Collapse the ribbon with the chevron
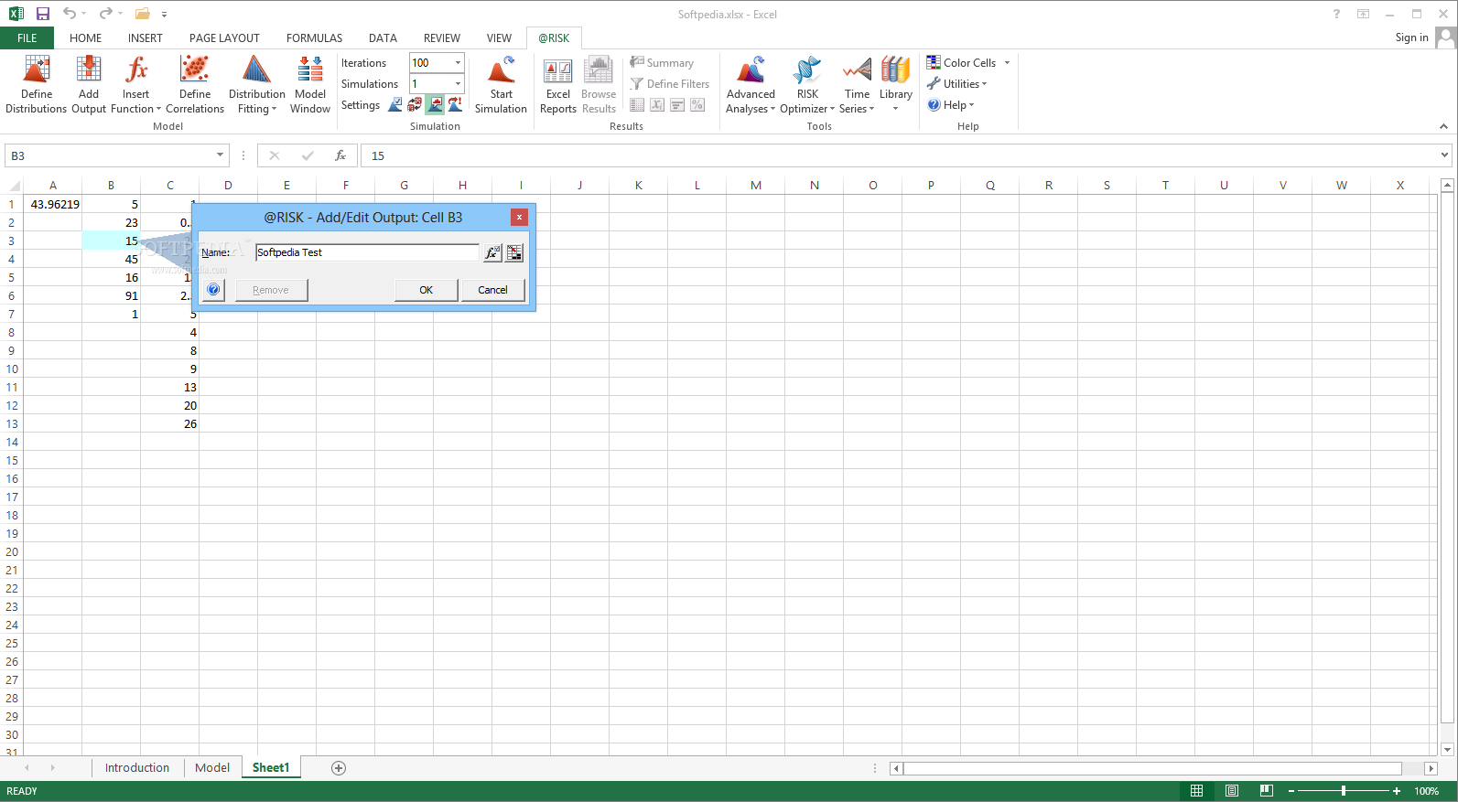Image resolution: width=1458 pixels, height=802 pixels. [x=1443, y=126]
